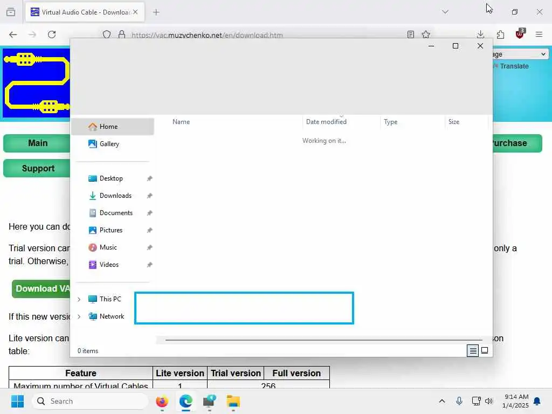Click the Virtual Audio Cable logo image
Screen dimensions: 552x414
click(37, 83)
